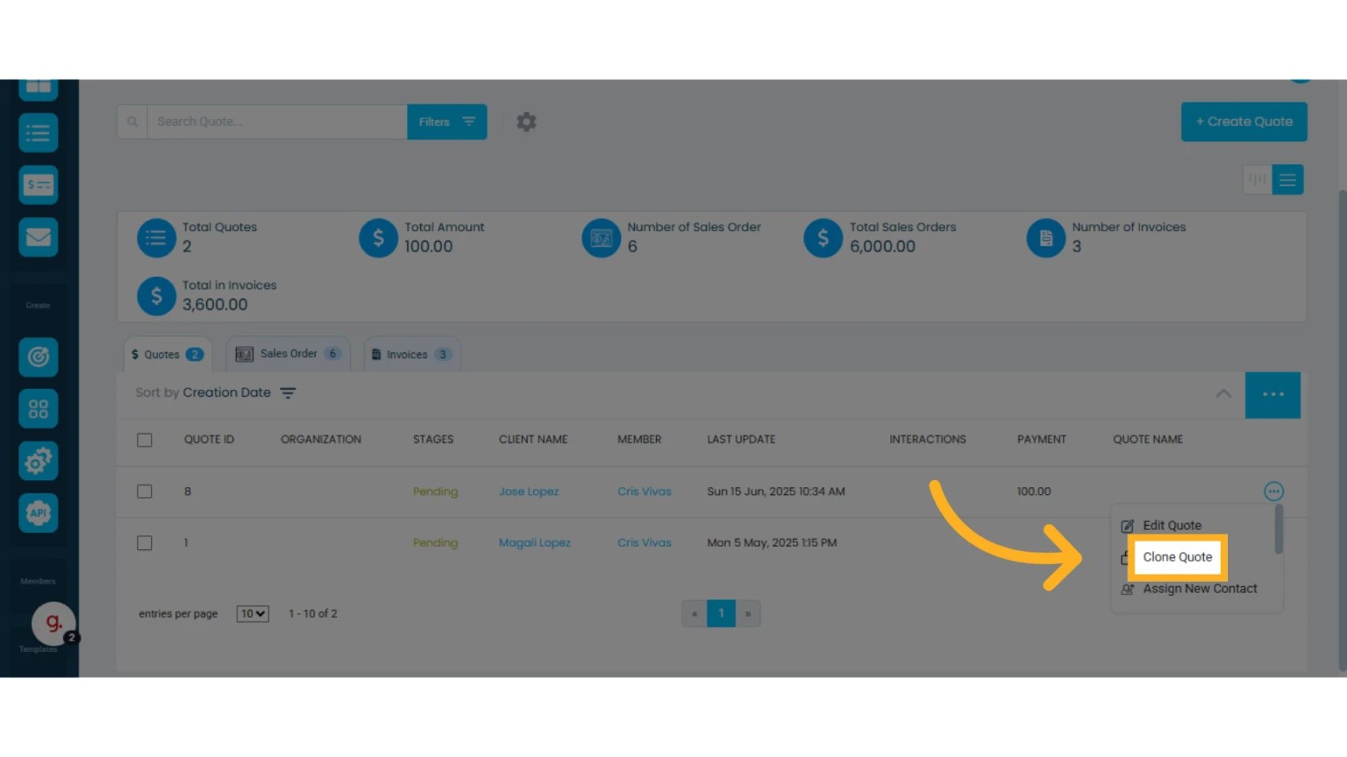1347x757 pixels.
Task: Click the Total in Invoices dollar icon
Action: click(x=156, y=296)
